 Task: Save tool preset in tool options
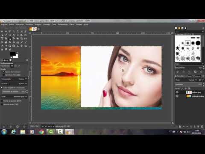[4, 126]
